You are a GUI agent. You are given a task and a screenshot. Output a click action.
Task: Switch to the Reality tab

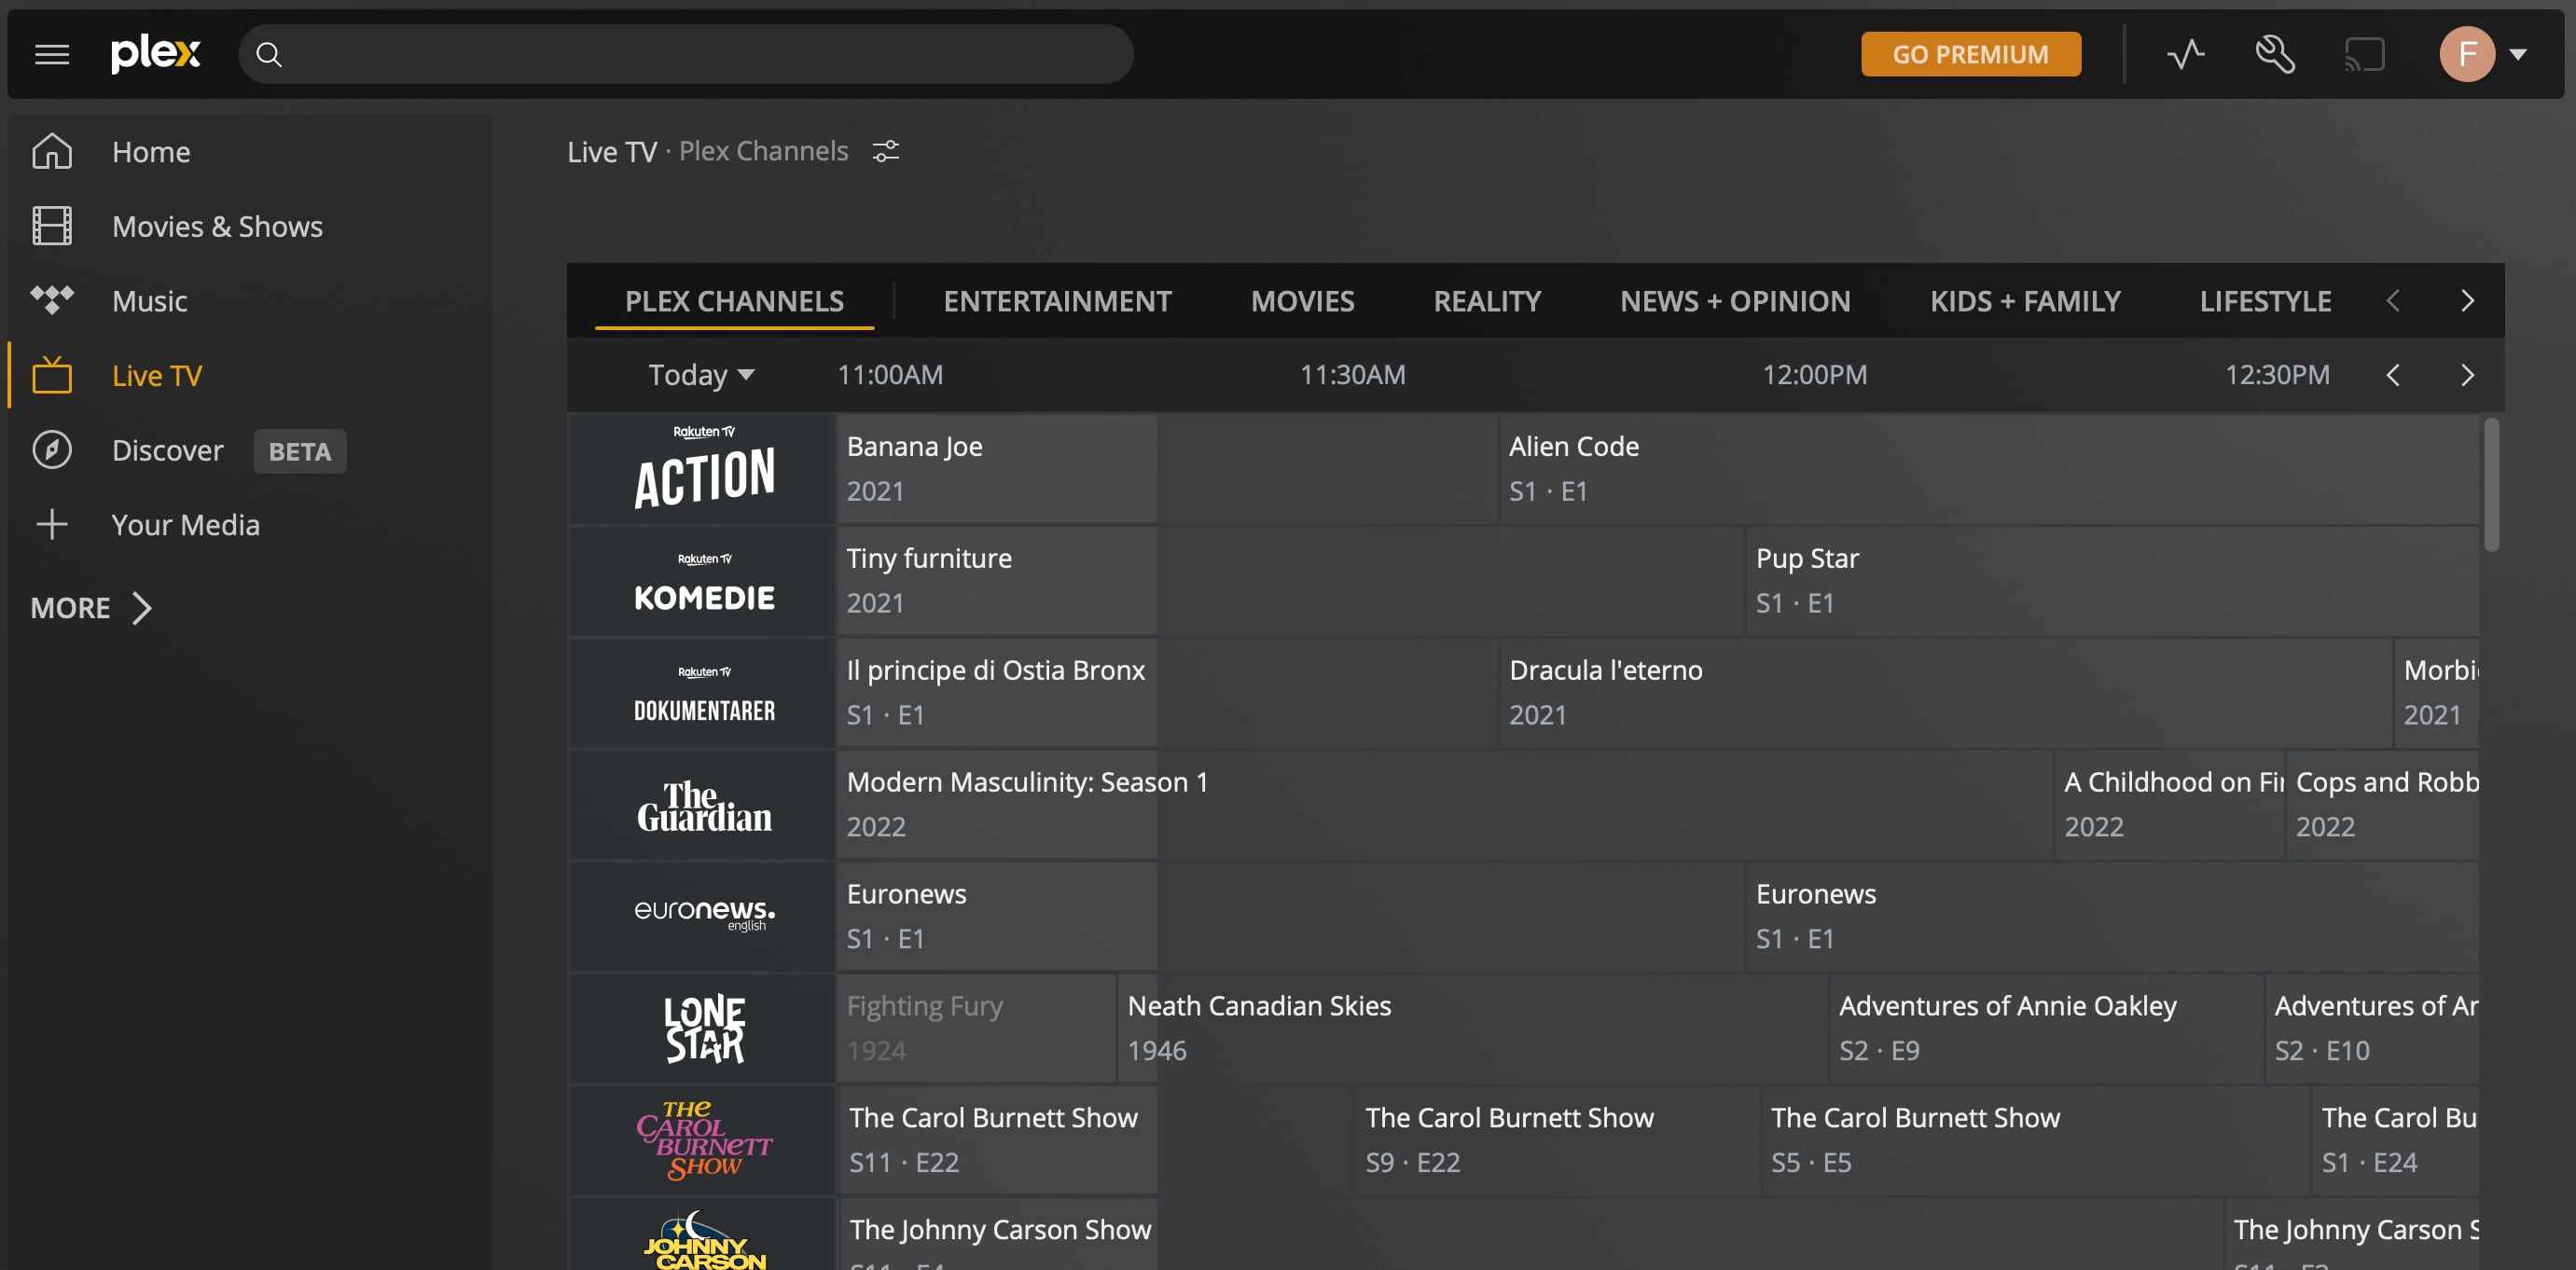click(x=1487, y=301)
